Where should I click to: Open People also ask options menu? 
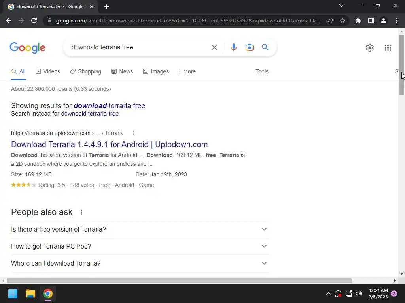coord(81,212)
